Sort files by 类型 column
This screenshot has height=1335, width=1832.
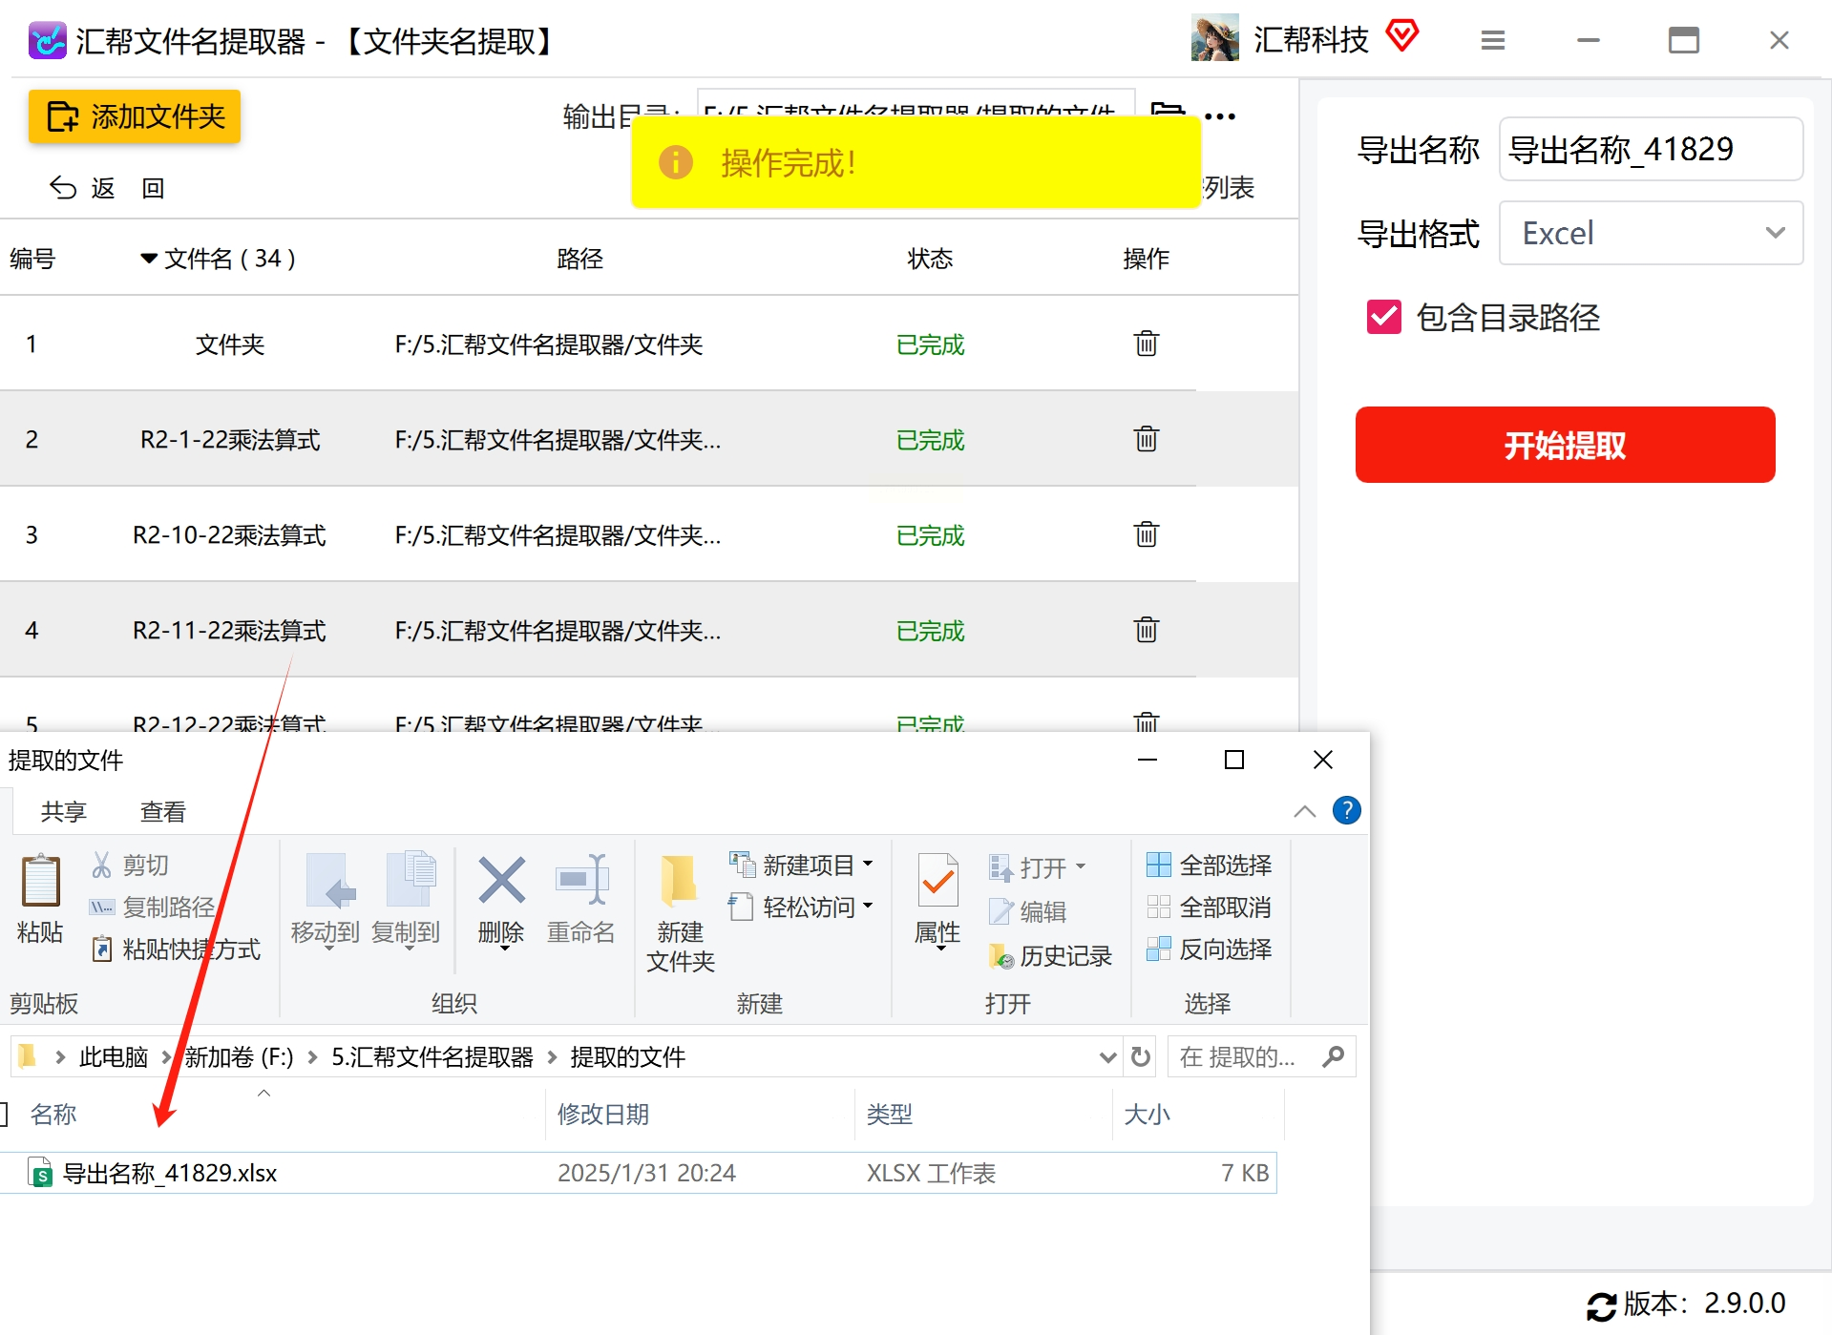point(890,1115)
